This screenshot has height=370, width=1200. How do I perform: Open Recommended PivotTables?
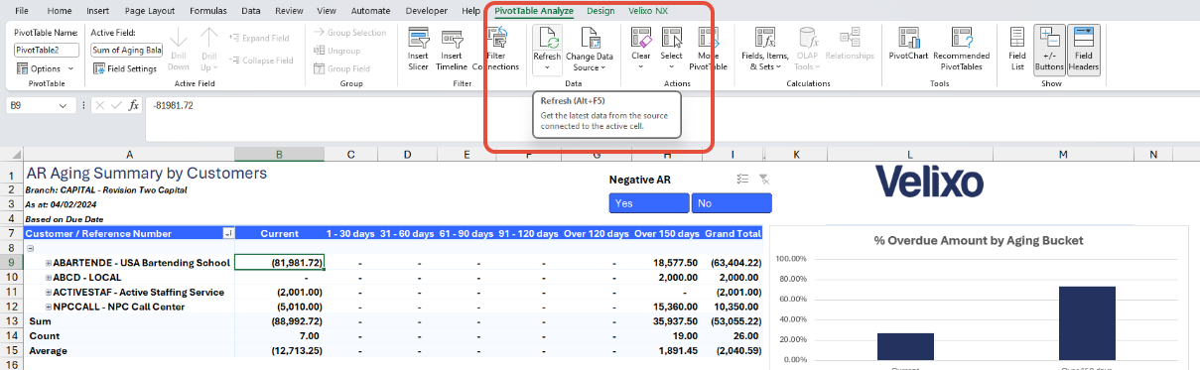[x=961, y=50]
